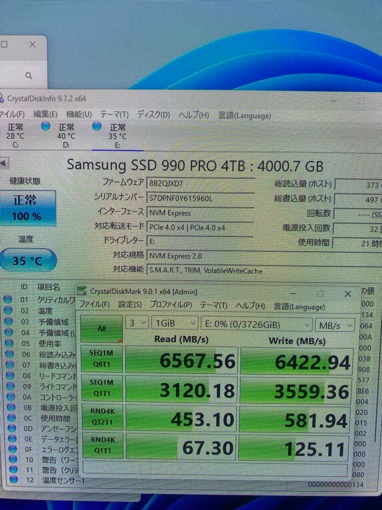Click the blue status icon for ID 01 row

8,299
